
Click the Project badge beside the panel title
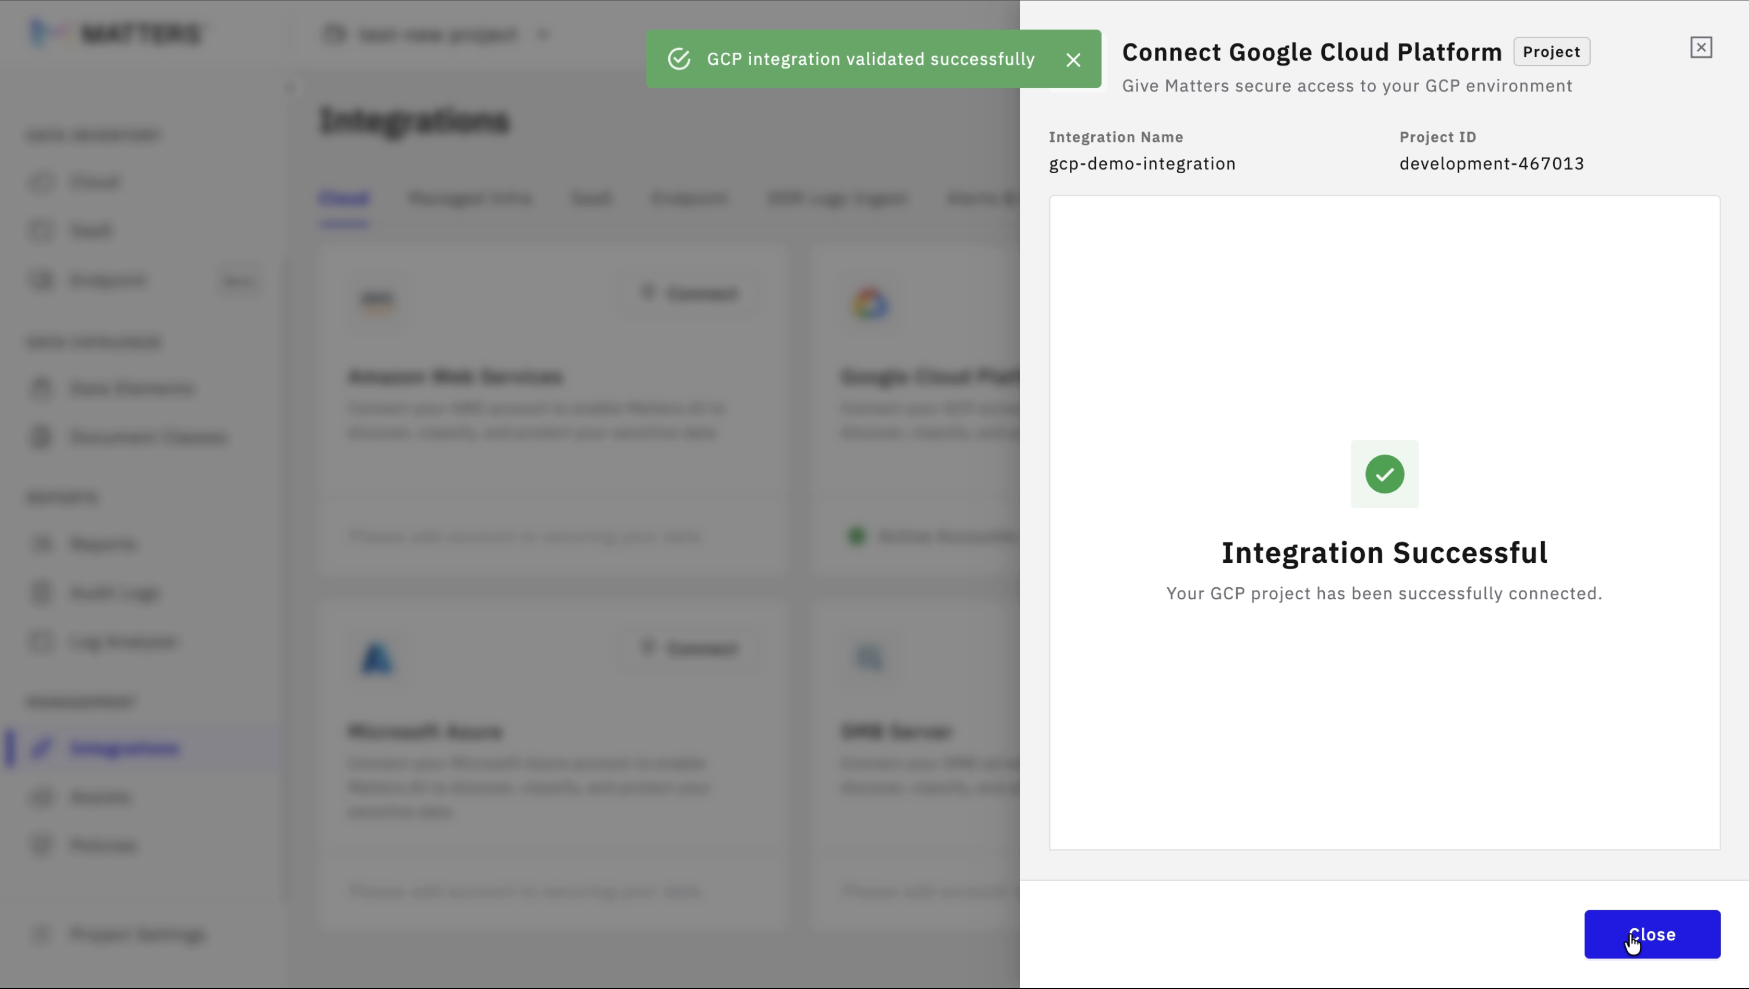coord(1551,52)
